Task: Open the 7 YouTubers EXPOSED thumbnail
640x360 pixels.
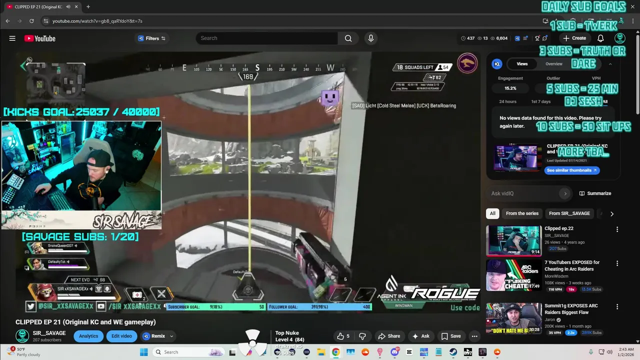Action: pos(513,275)
